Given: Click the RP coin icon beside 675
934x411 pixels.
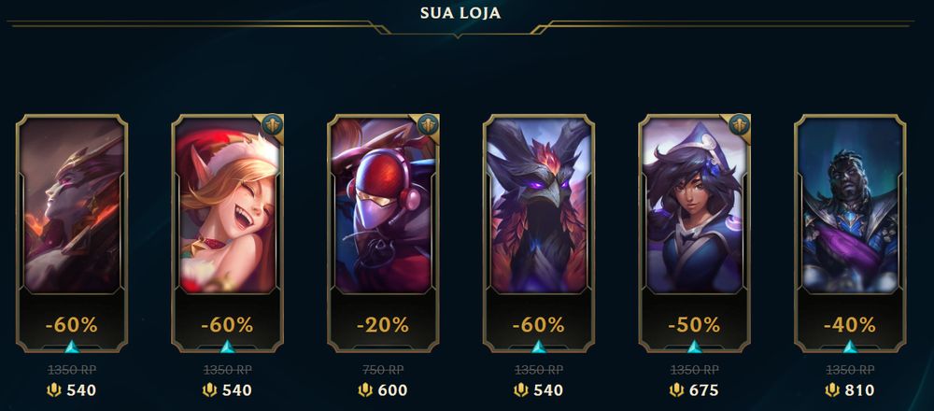Looking at the screenshot, I should coord(676,390).
